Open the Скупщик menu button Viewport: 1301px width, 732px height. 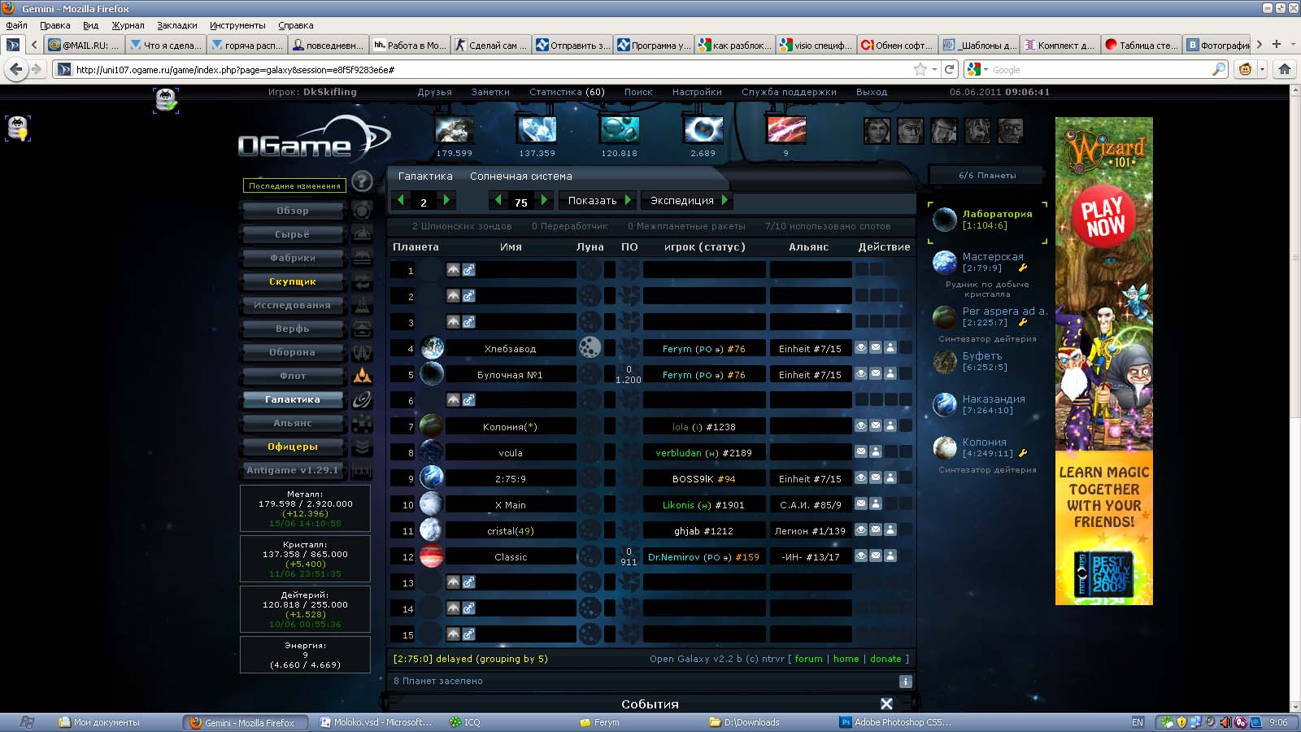point(293,281)
